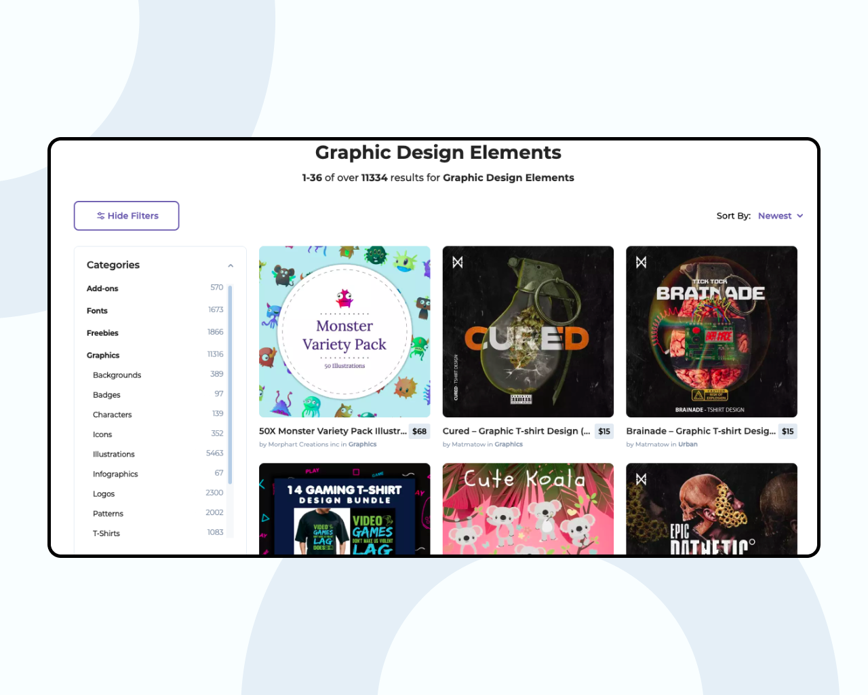Select the Fonts category

click(x=97, y=311)
